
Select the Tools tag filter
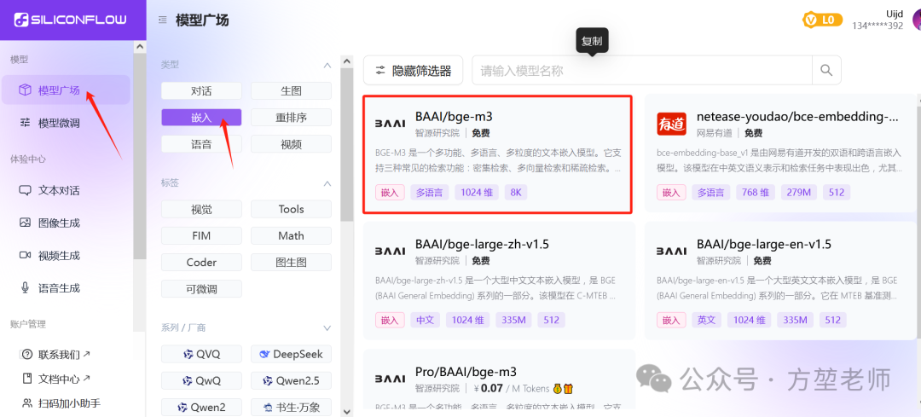pos(291,209)
